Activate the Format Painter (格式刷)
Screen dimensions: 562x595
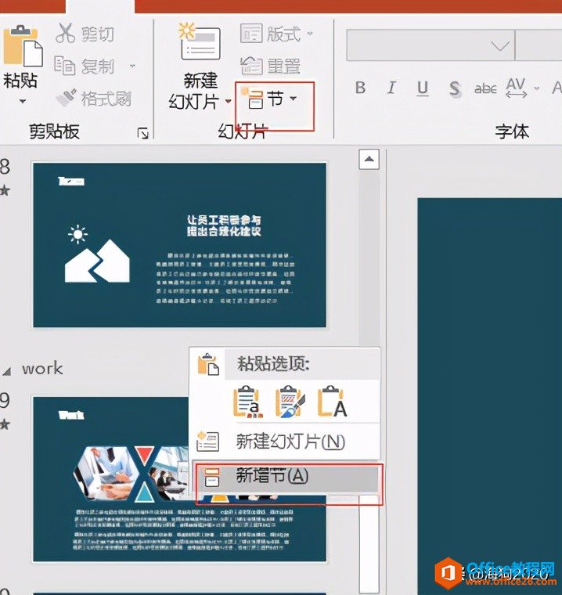coord(93,98)
